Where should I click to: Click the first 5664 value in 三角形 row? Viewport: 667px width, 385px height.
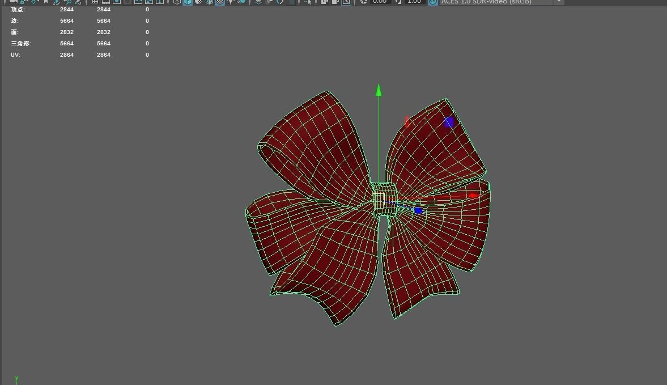pyautogui.click(x=67, y=44)
